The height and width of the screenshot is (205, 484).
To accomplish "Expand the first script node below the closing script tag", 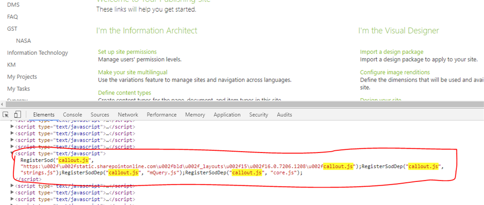I will (12, 186).
